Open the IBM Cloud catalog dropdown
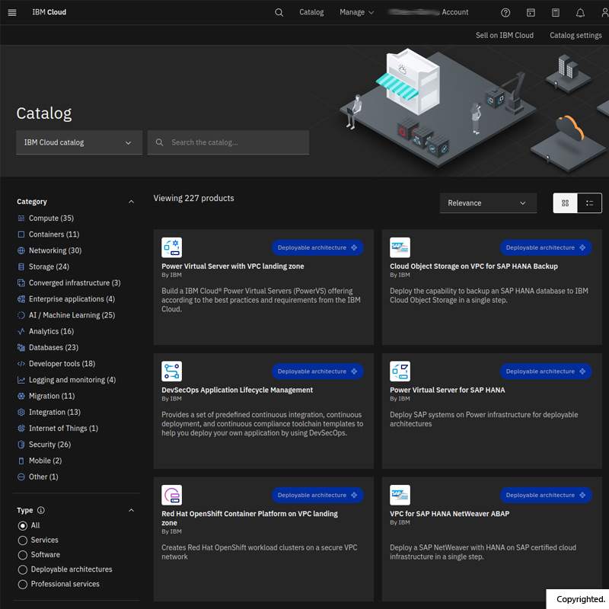Image resolution: width=609 pixels, height=609 pixels. pyautogui.click(x=78, y=142)
